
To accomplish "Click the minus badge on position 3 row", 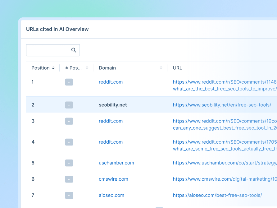I will coord(69,121).
